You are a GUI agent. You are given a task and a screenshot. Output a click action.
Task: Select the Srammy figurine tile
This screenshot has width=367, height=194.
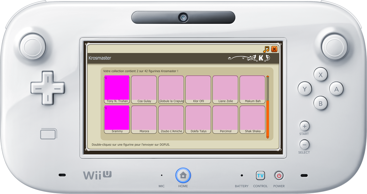[117, 119]
